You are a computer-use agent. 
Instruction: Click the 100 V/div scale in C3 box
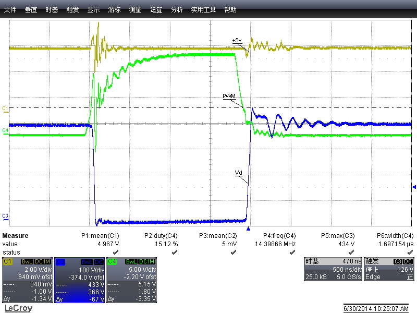coord(92,270)
